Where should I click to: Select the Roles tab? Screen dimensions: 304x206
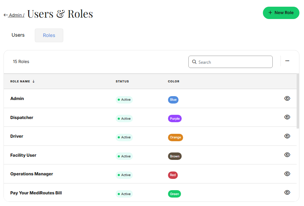point(49,35)
